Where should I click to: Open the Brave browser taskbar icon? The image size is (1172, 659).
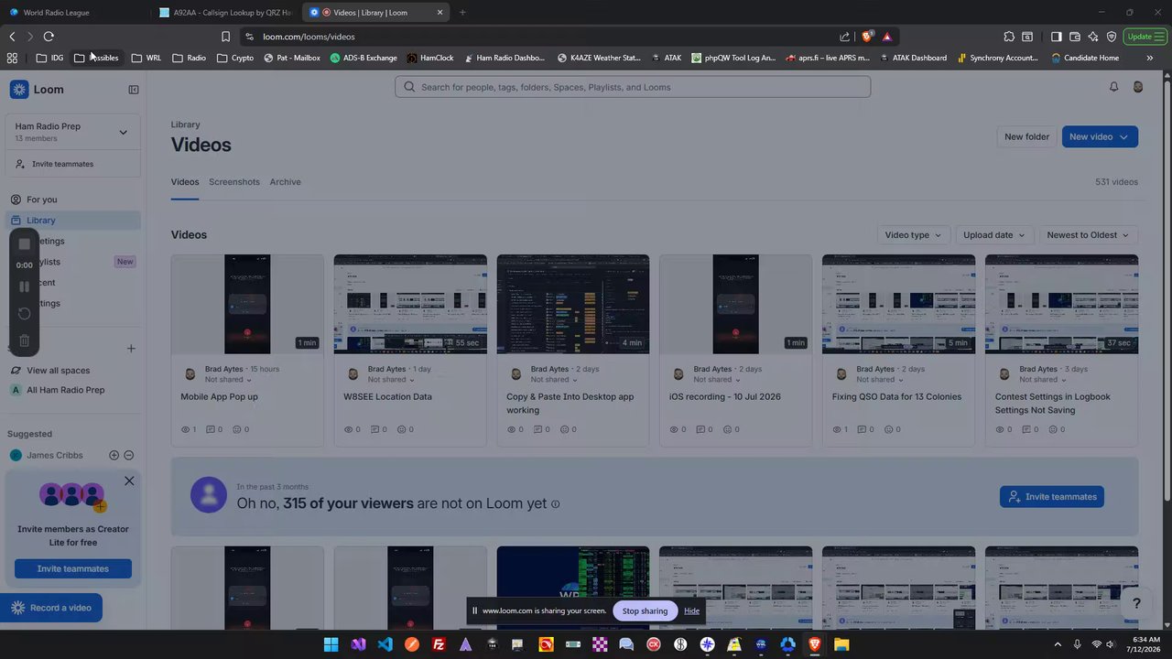pyautogui.click(x=814, y=644)
